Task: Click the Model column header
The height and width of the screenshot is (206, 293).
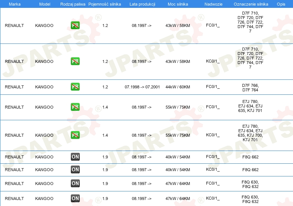Action: (x=45, y=4)
